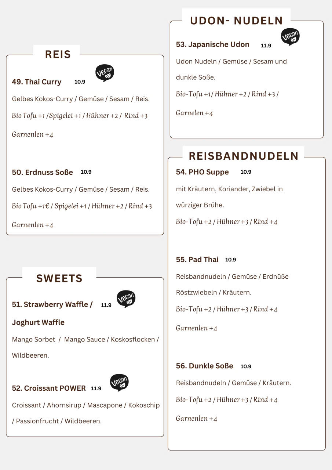Click the REISBANDNUDELN section heading
Screen dimensions: 332x470
[244, 156]
